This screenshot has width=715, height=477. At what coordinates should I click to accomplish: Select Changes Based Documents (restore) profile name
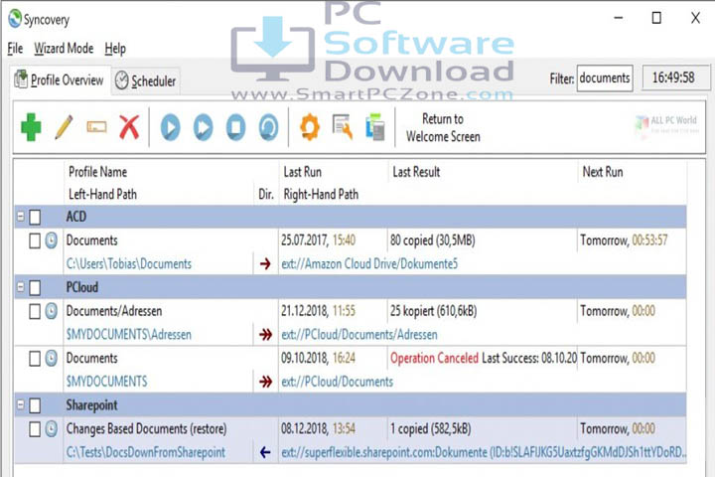(146, 429)
